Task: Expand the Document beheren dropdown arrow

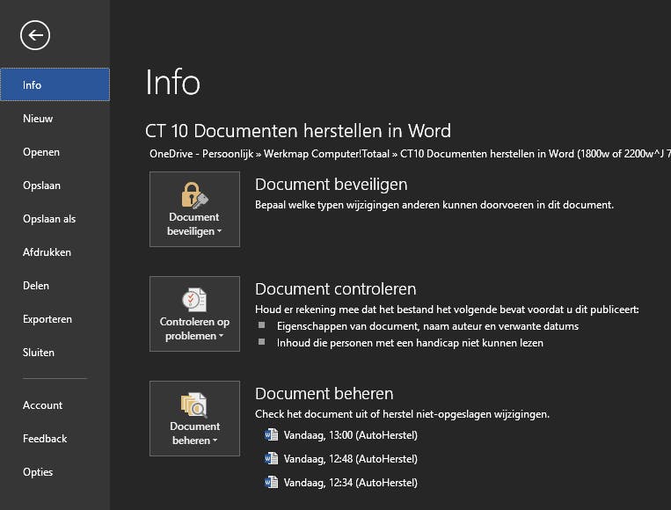Action: 215,441
